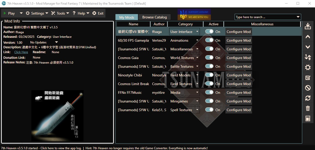Sort by the Category column header
Image resolution: width=315 pixels, height=150 pixels.
point(186,24)
